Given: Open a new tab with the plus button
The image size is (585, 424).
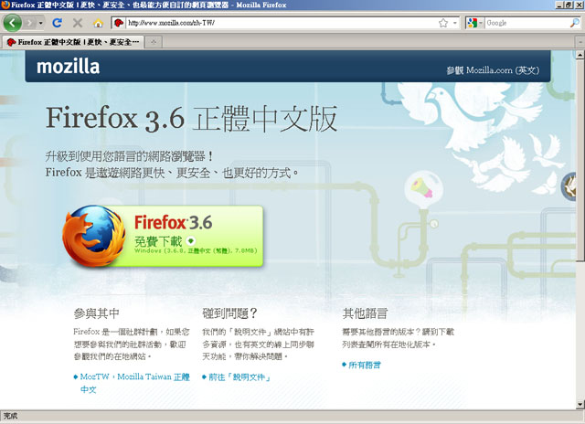Looking at the screenshot, I should pyautogui.click(x=154, y=42).
